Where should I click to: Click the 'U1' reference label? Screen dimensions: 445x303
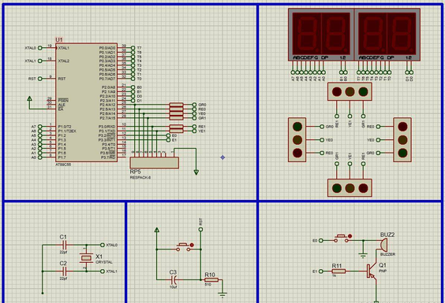59,40
